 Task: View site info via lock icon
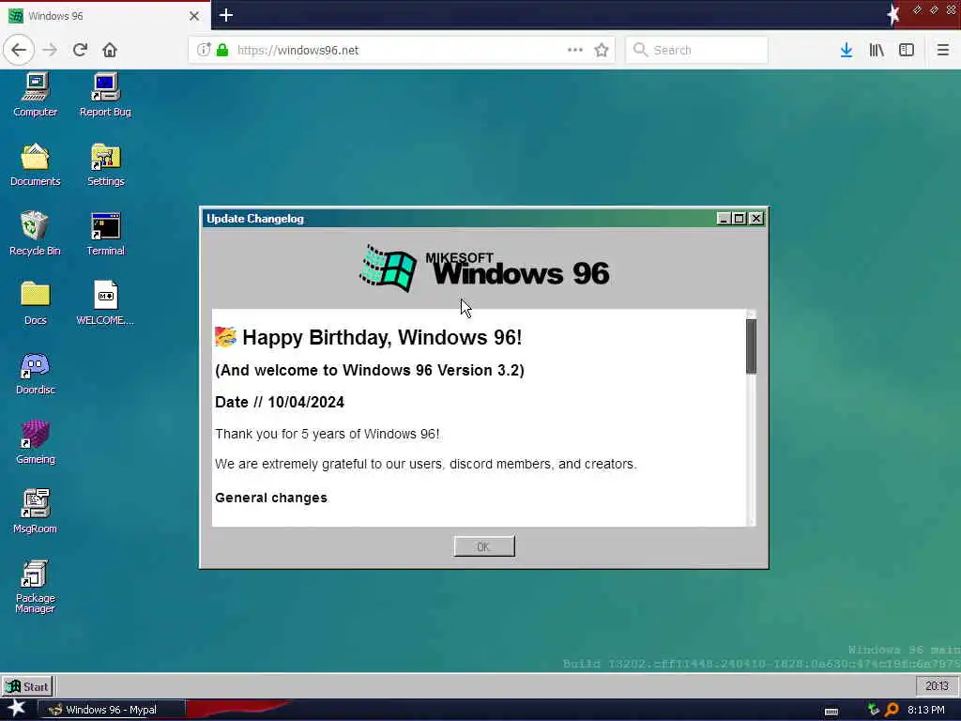coord(222,50)
